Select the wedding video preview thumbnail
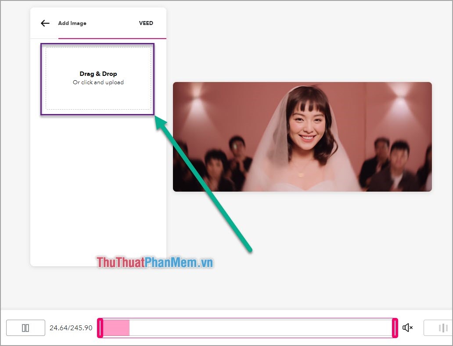The width and height of the screenshot is (453, 346). pos(302,136)
